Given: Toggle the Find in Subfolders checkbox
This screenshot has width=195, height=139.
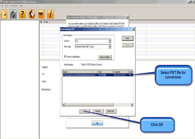Looking at the screenshot, I should click(65, 57).
